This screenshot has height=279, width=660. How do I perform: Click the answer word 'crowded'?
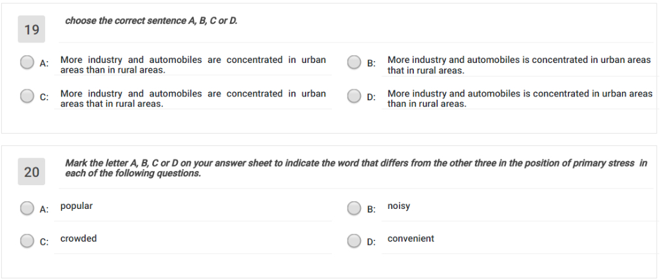point(78,239)
